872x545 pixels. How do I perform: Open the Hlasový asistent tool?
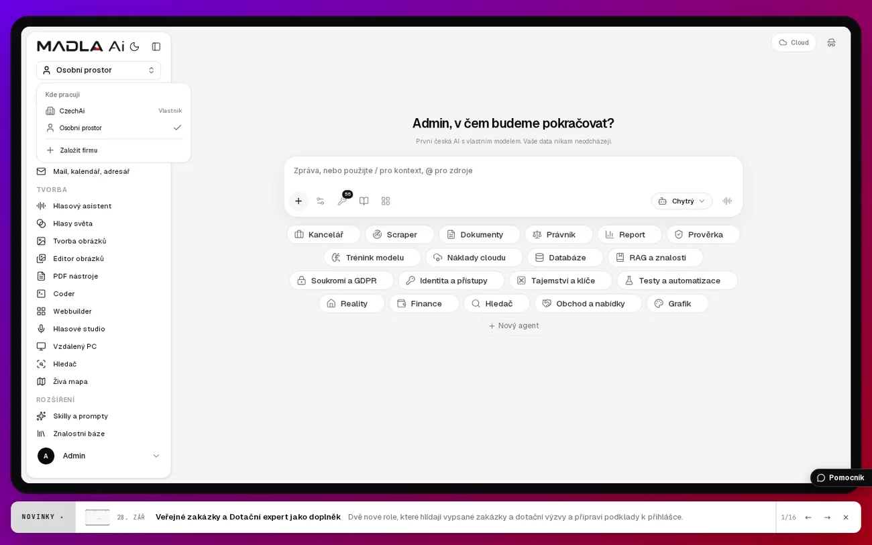point(99,206)
